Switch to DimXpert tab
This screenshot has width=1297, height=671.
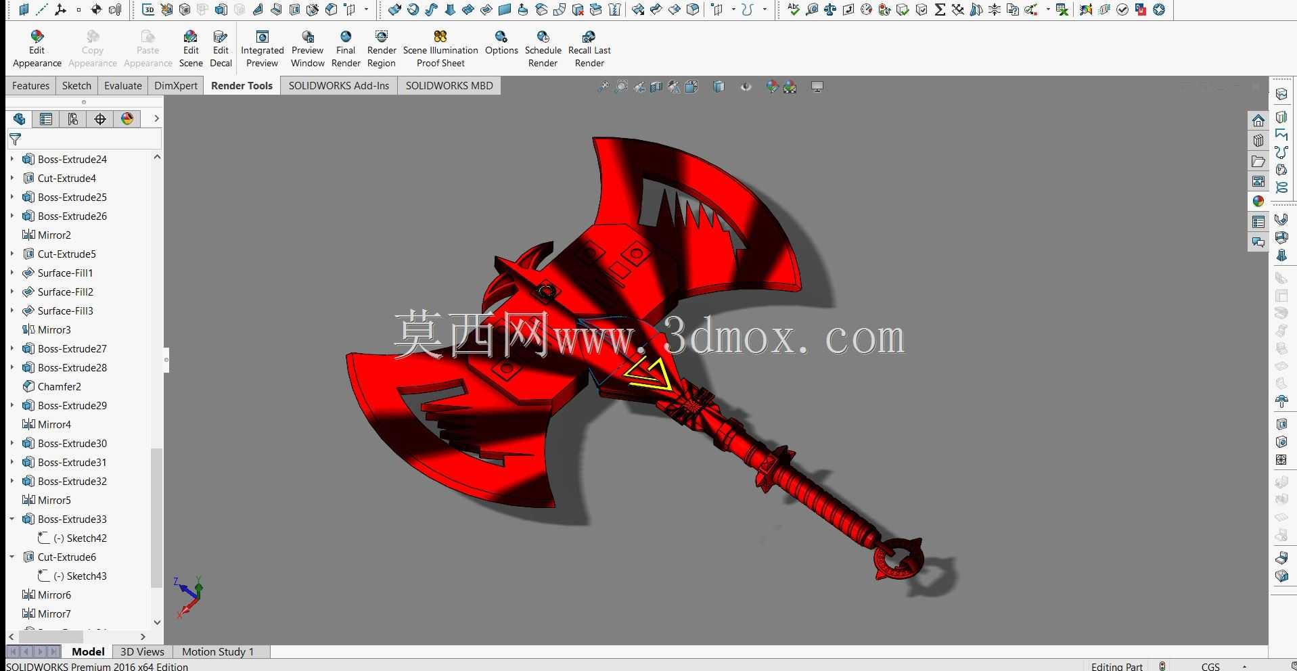click(176, 86)
